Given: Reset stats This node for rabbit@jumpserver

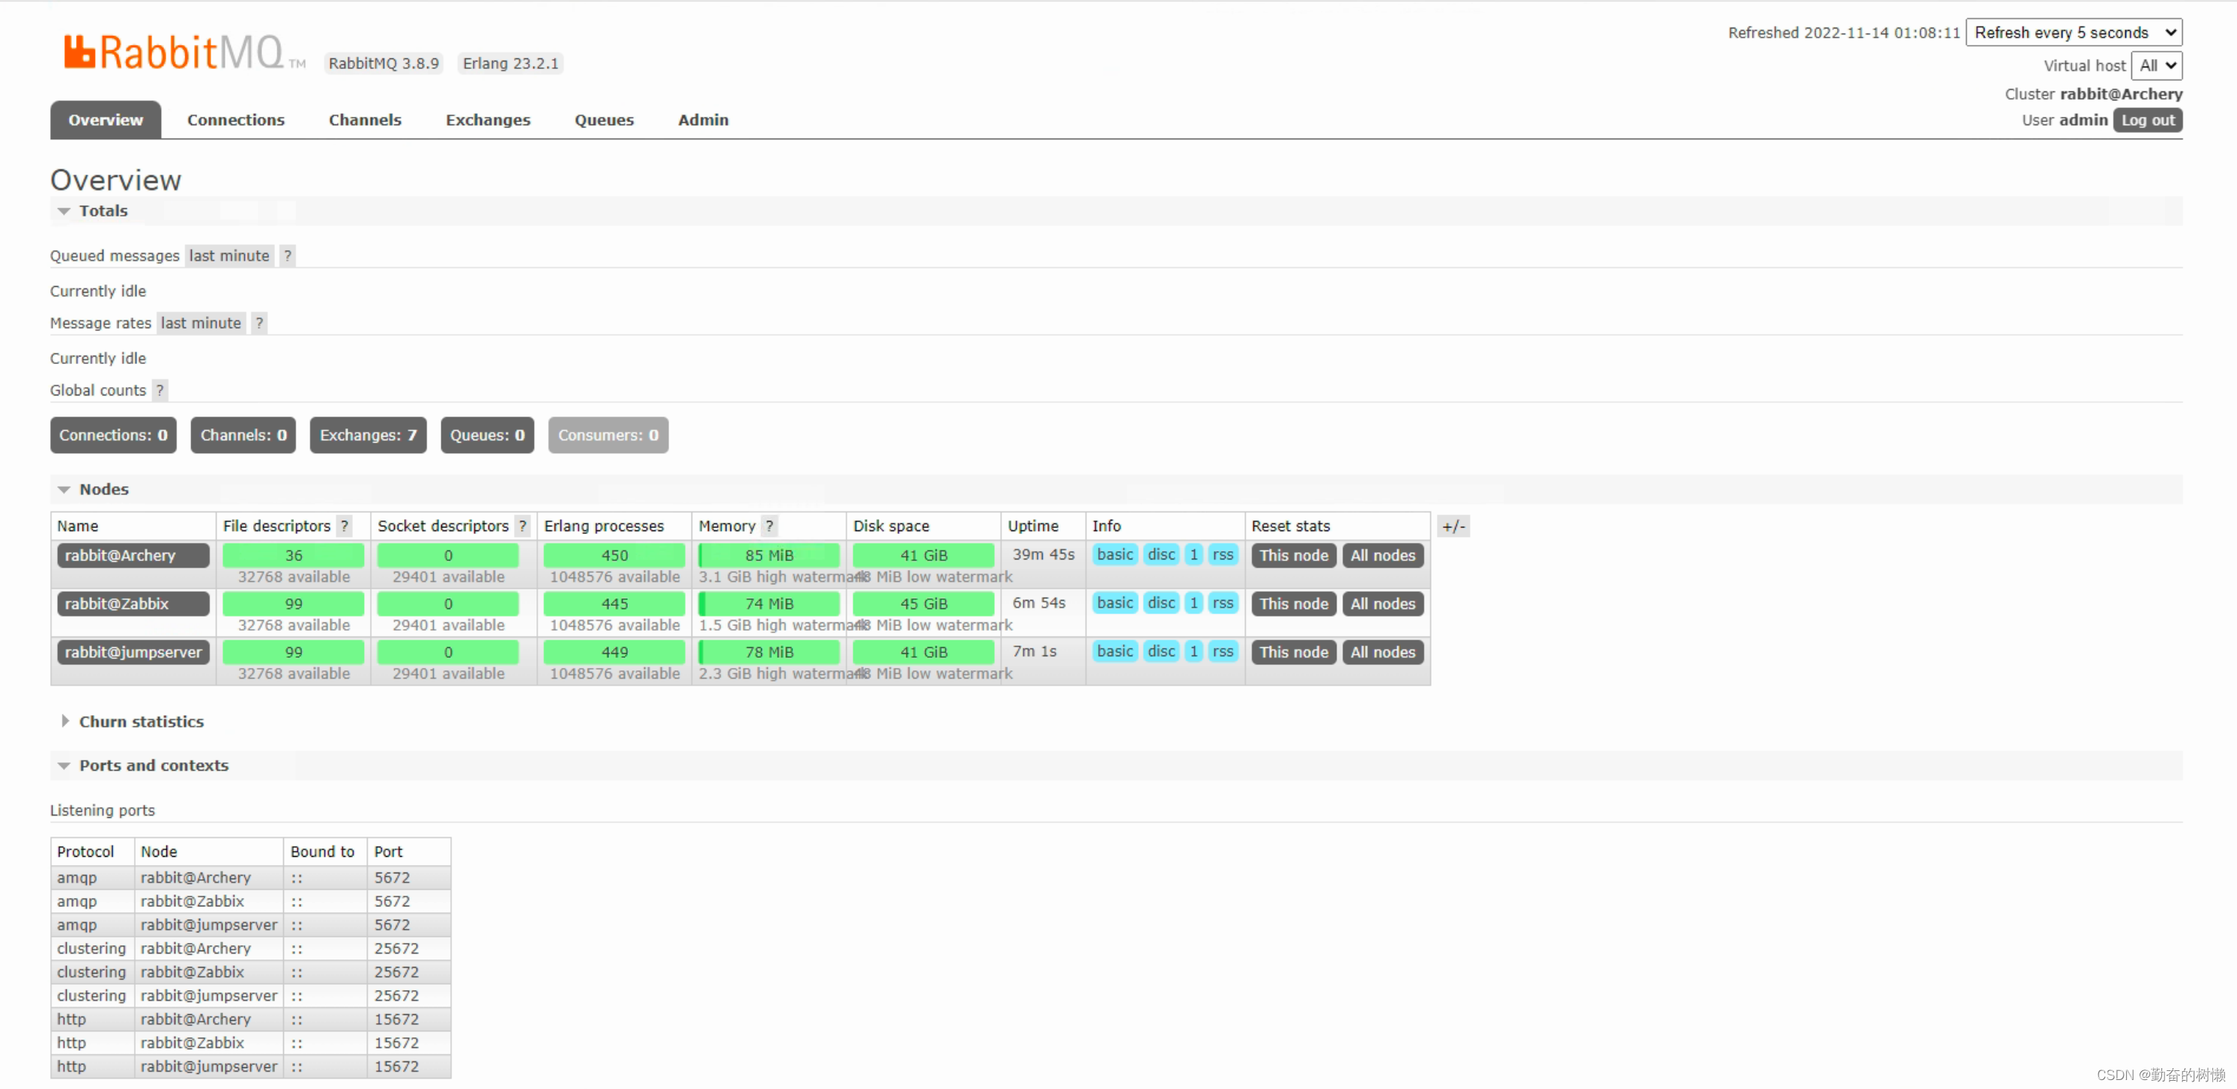Looking at the screenshot, I should (x=1293, y=652).
